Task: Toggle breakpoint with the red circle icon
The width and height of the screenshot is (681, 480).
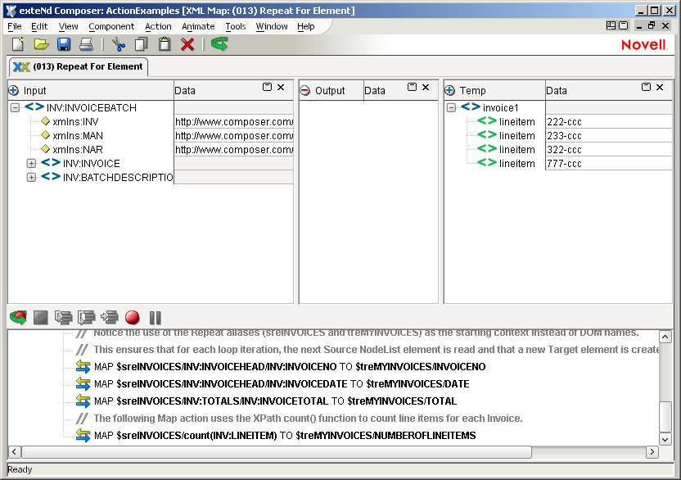Action: (132, 317)
